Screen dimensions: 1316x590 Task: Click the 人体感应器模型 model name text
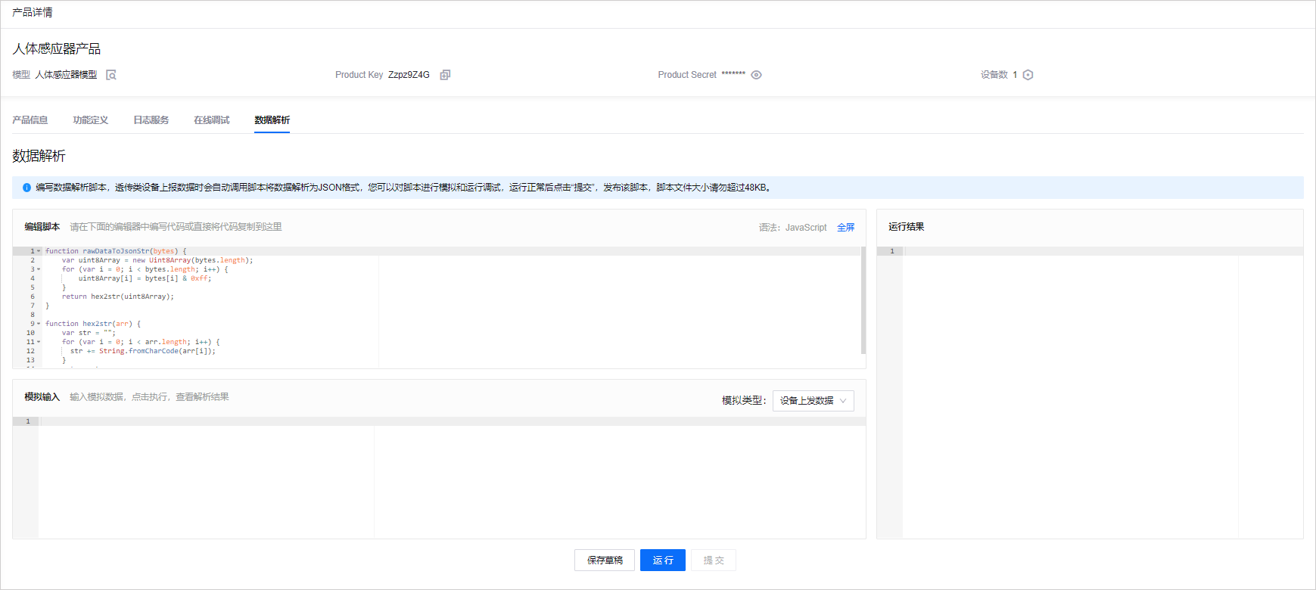click(x=66, y=75)
